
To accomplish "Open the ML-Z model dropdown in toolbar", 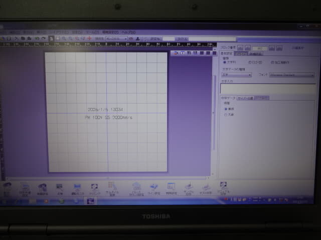I will [117, 38].
